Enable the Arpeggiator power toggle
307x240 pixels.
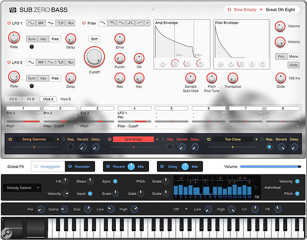tap(36, 166)
